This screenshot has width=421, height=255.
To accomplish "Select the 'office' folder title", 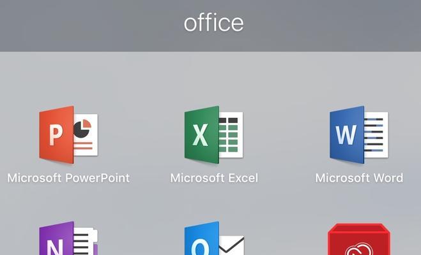I will (x=214, y=23).
